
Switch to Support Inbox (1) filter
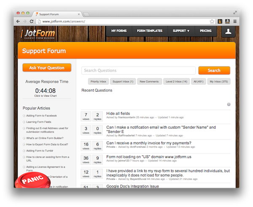(123, 81)
